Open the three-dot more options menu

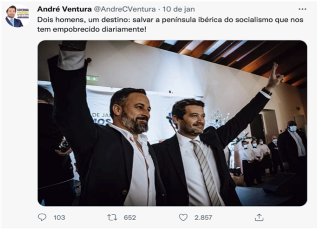click(302, 9)
